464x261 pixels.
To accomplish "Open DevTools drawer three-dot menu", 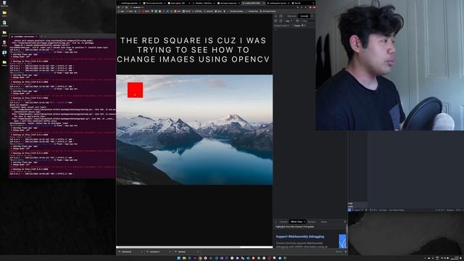I will pyautogui.click(x=275, y=222).
